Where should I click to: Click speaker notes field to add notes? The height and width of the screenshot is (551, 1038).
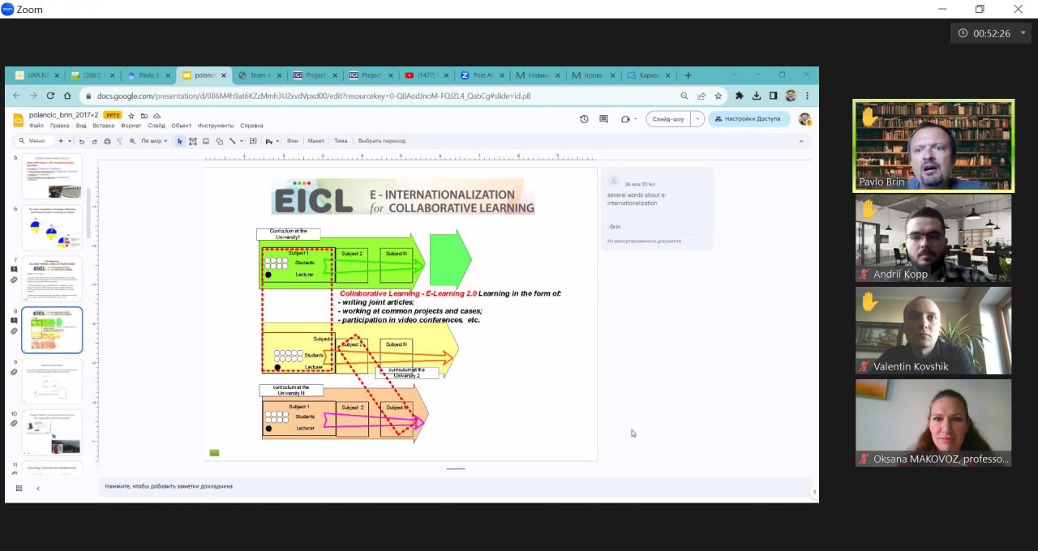tap(455, 486)
